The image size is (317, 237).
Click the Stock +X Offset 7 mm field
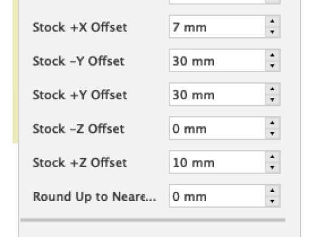(217, 26)
